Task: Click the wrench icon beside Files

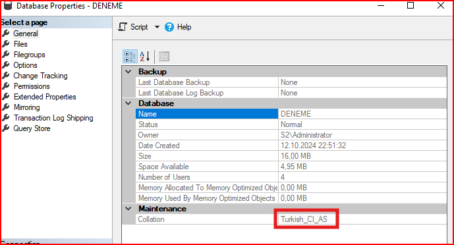Action: click(x=6, y=44)
